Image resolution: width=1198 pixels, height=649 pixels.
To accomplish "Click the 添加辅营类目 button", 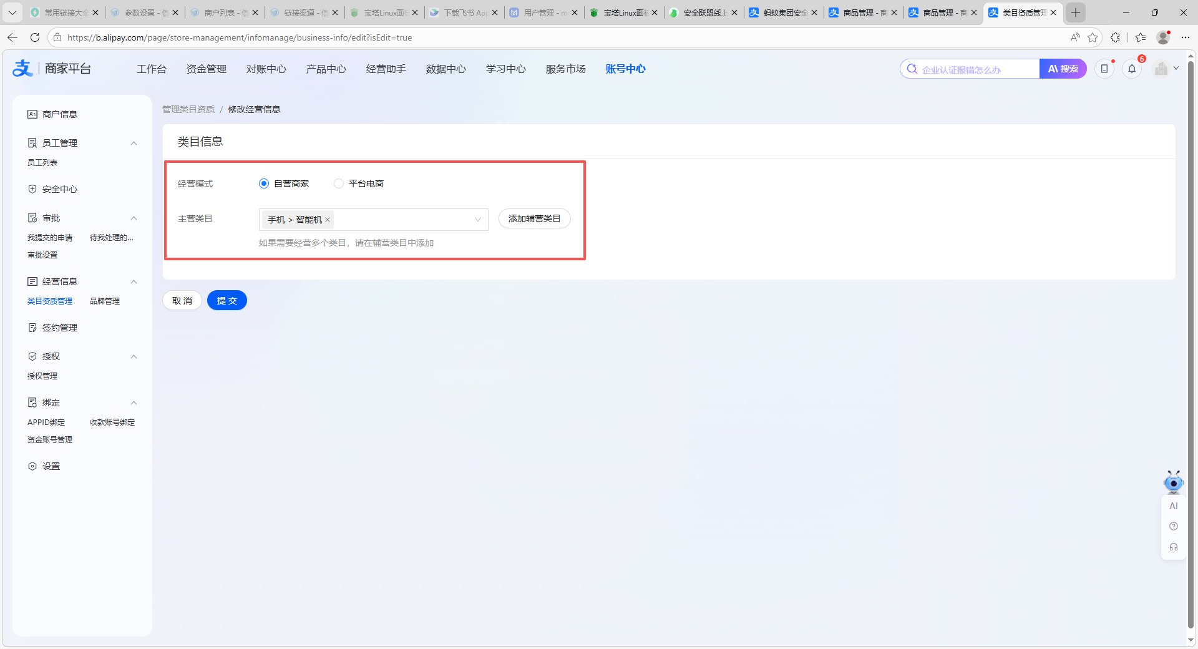I will [534, 218].
